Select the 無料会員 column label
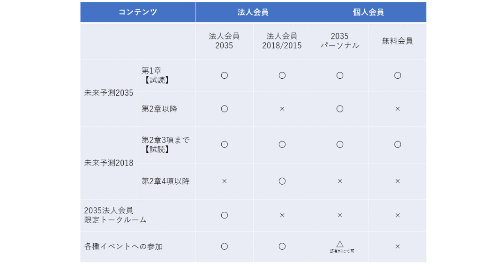This screenshot has width=480, height=270. [x=397, y=41]
